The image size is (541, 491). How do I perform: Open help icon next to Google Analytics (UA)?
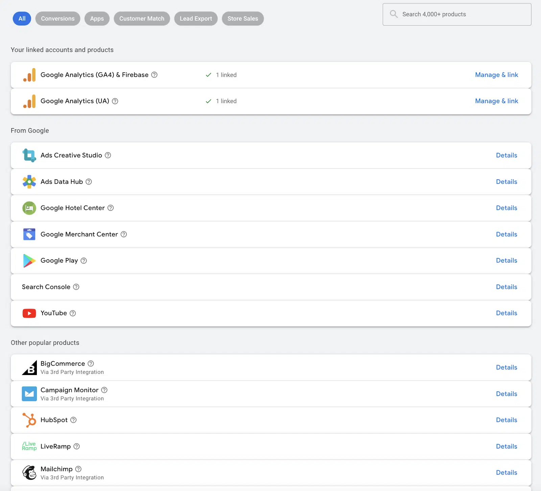[x=115, y=101]
